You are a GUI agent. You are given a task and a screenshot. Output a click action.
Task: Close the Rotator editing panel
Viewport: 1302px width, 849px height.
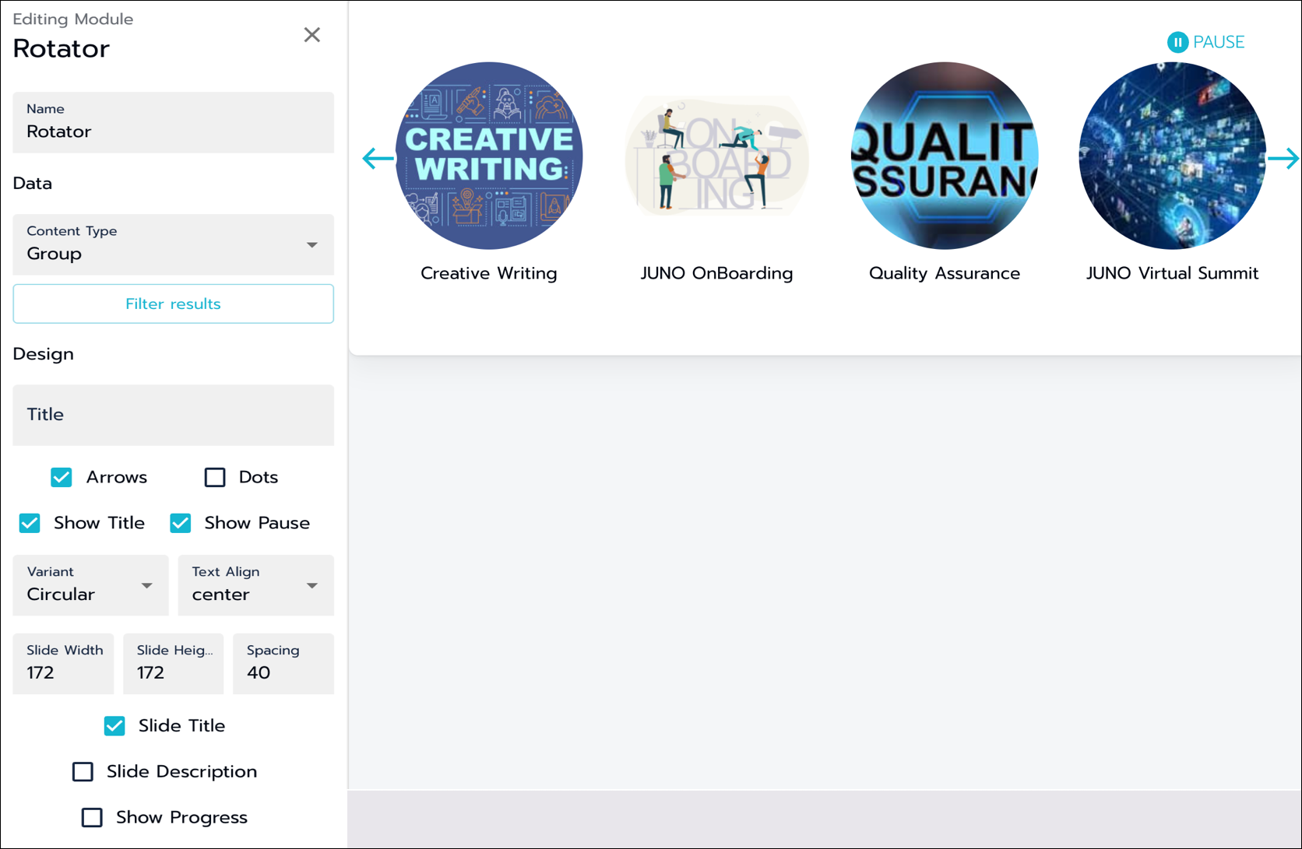tap(312, 34)
